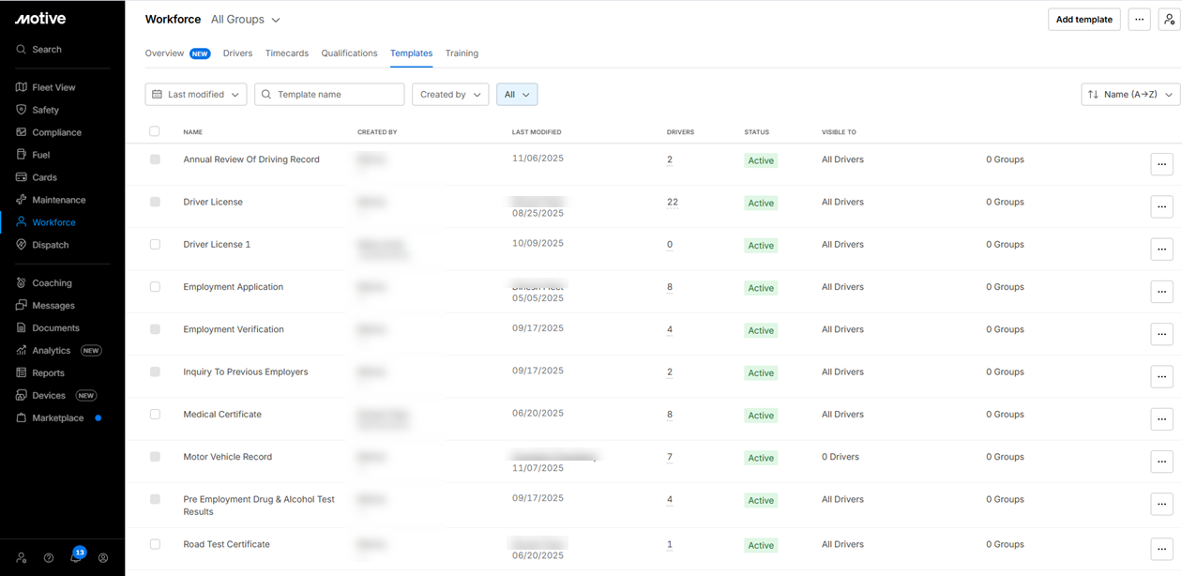Open Dispatch in the sidebar
This screenshot has height=576, width=1182.
click(50, 245)
